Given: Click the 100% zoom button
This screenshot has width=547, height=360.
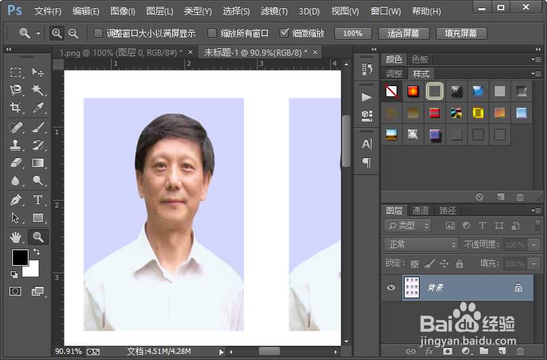Looking at the screenshot, I should (x=352, y=33).
